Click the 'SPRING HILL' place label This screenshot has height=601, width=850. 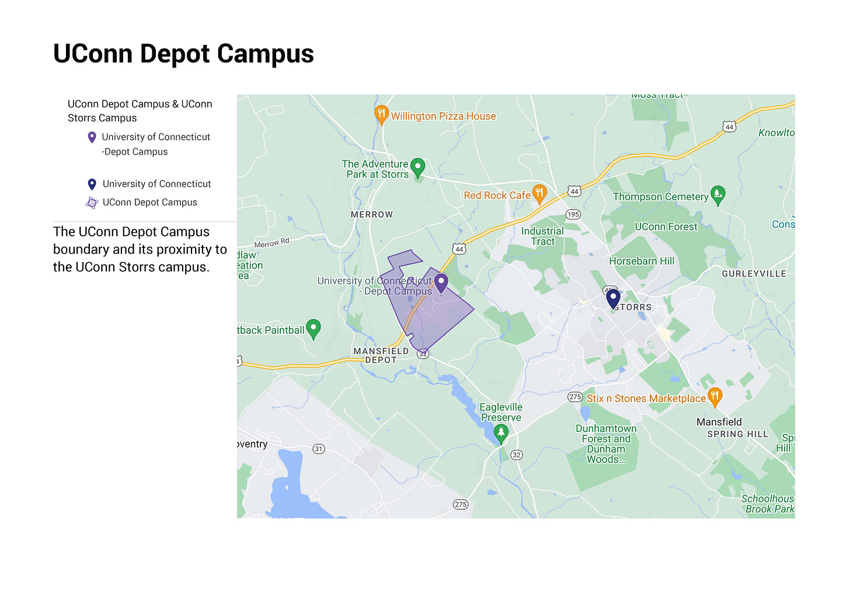click(738, 434)
